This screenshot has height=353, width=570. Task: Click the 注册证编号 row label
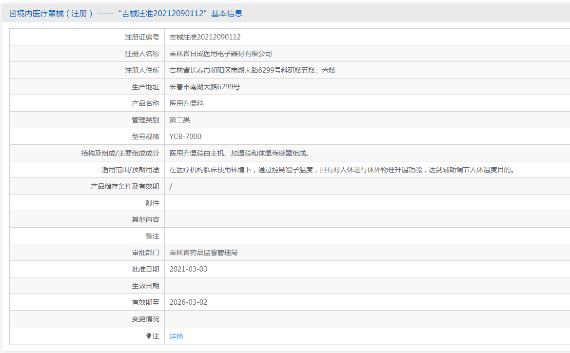tap(142, 37)
